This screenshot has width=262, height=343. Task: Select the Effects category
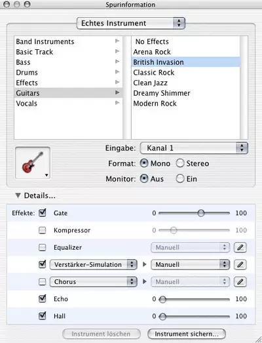pos(68,83)
